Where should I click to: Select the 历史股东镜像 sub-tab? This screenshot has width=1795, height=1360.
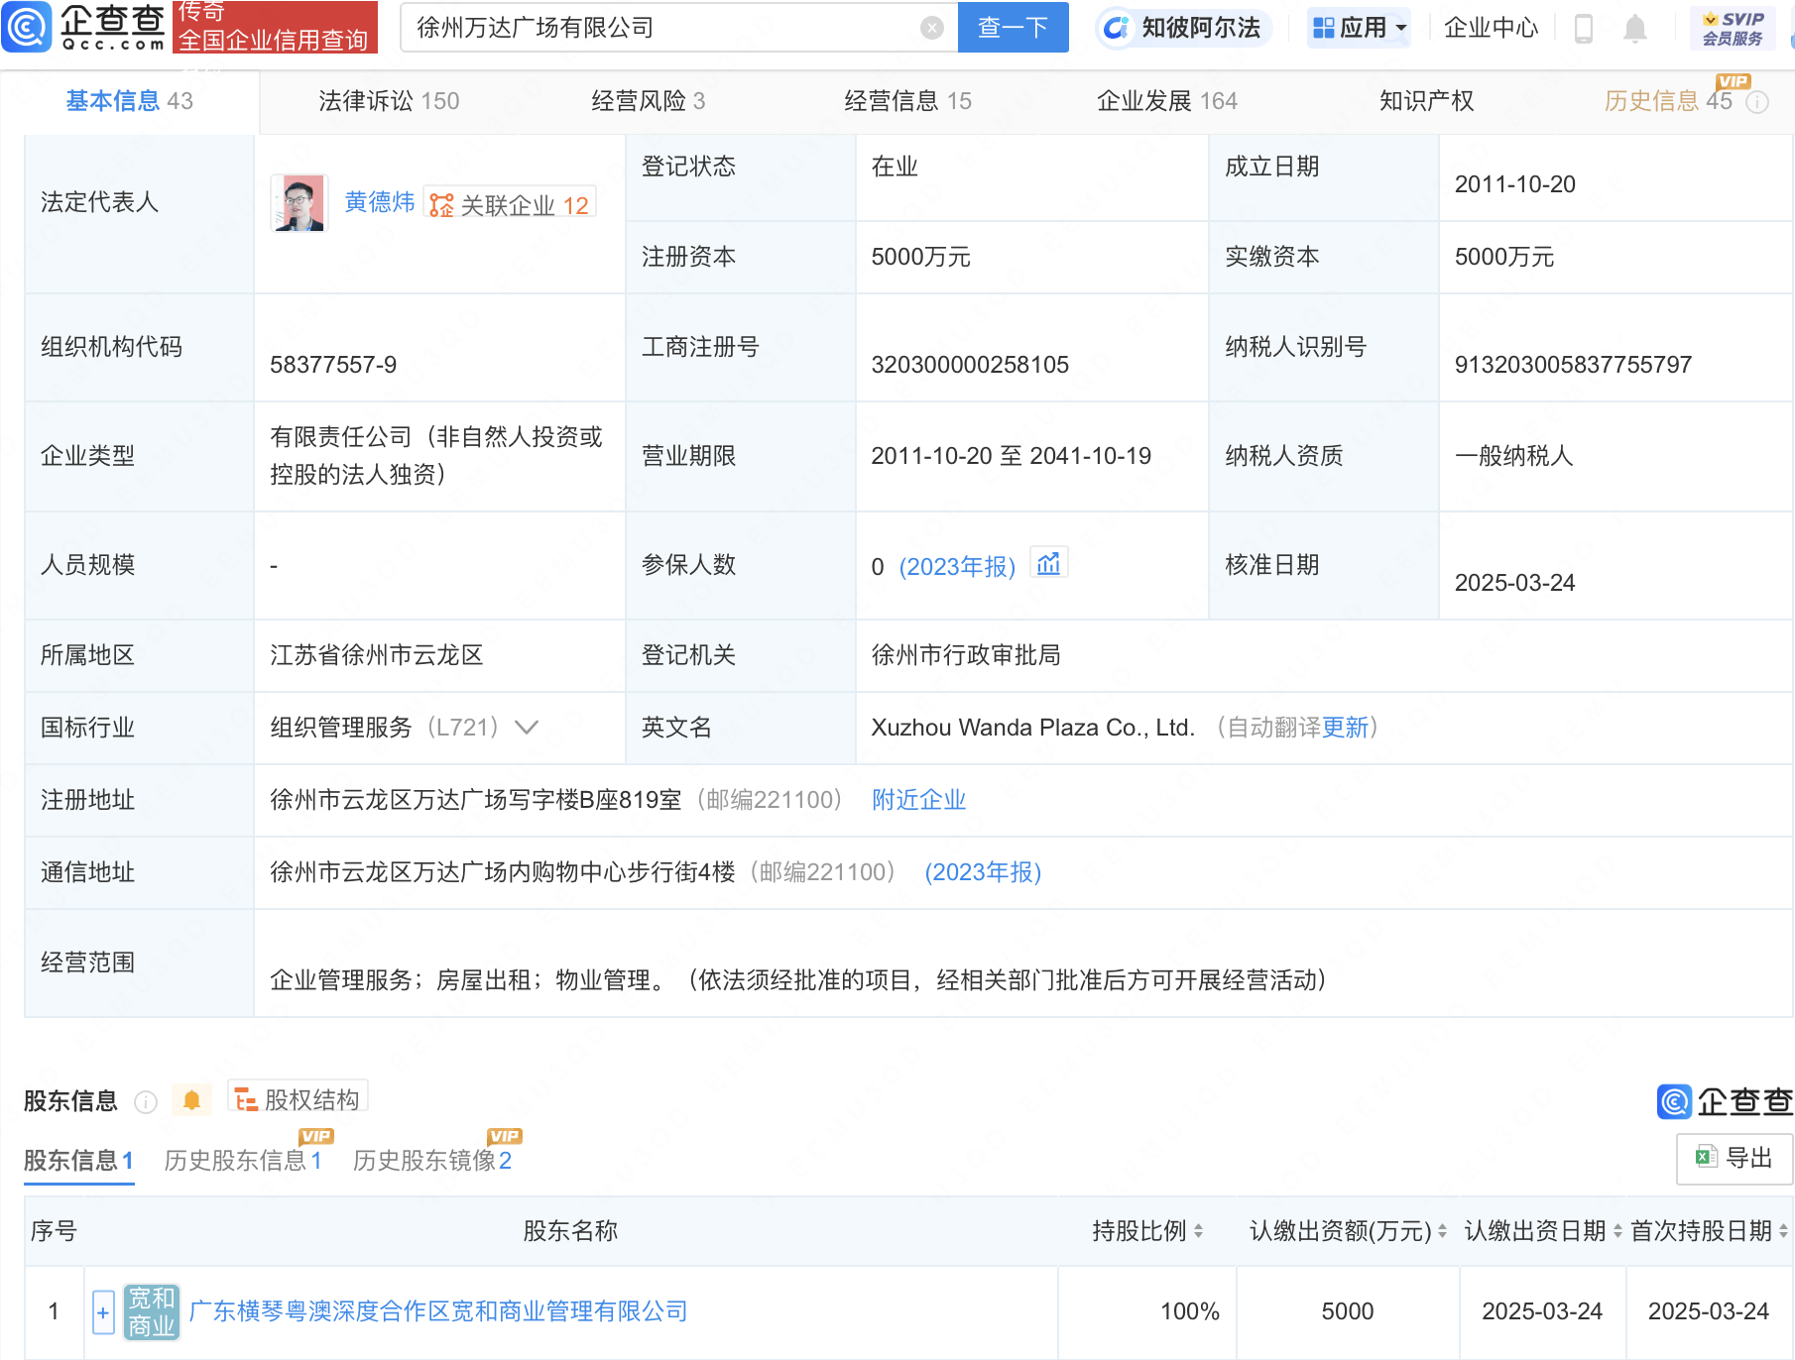click(x=432, y=1161)
